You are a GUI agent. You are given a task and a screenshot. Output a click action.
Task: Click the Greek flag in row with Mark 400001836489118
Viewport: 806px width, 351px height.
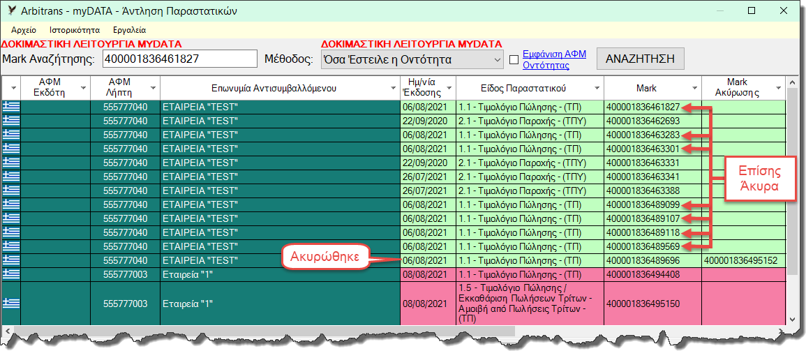coord(10,232)
